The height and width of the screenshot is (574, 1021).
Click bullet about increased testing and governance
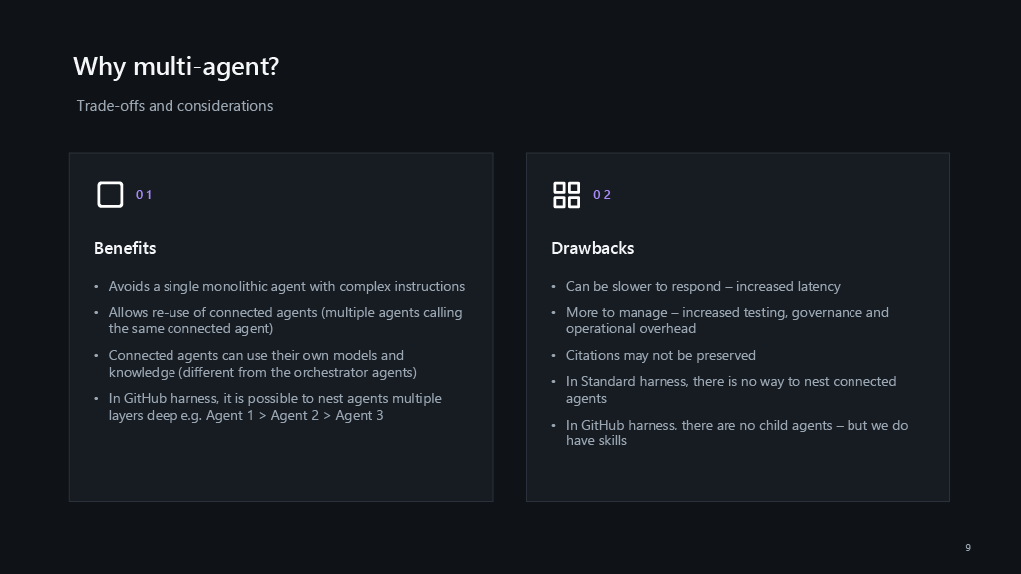(727, 320)
